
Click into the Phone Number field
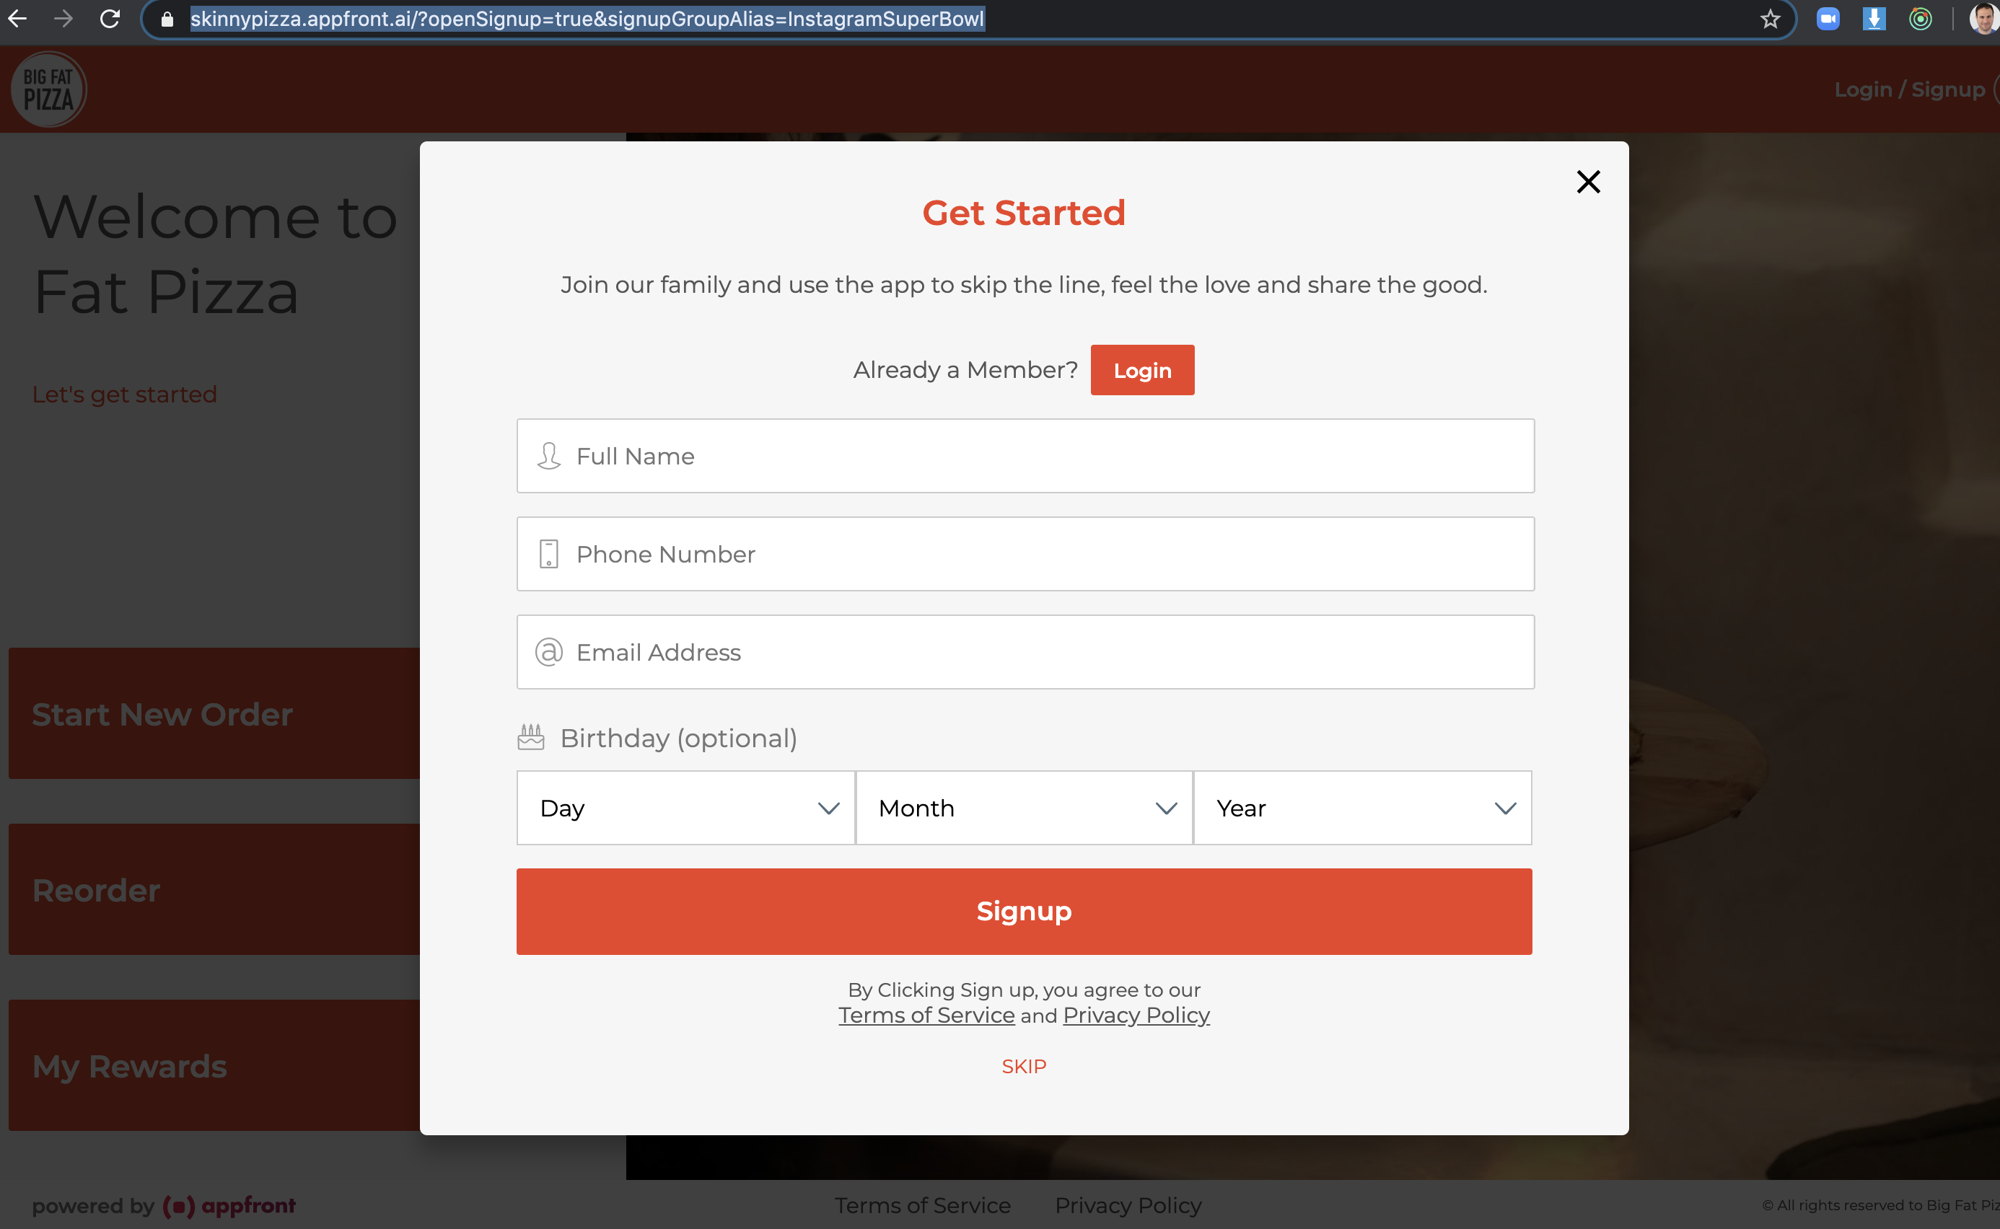pyautogui.click(x=1025, y=555)
